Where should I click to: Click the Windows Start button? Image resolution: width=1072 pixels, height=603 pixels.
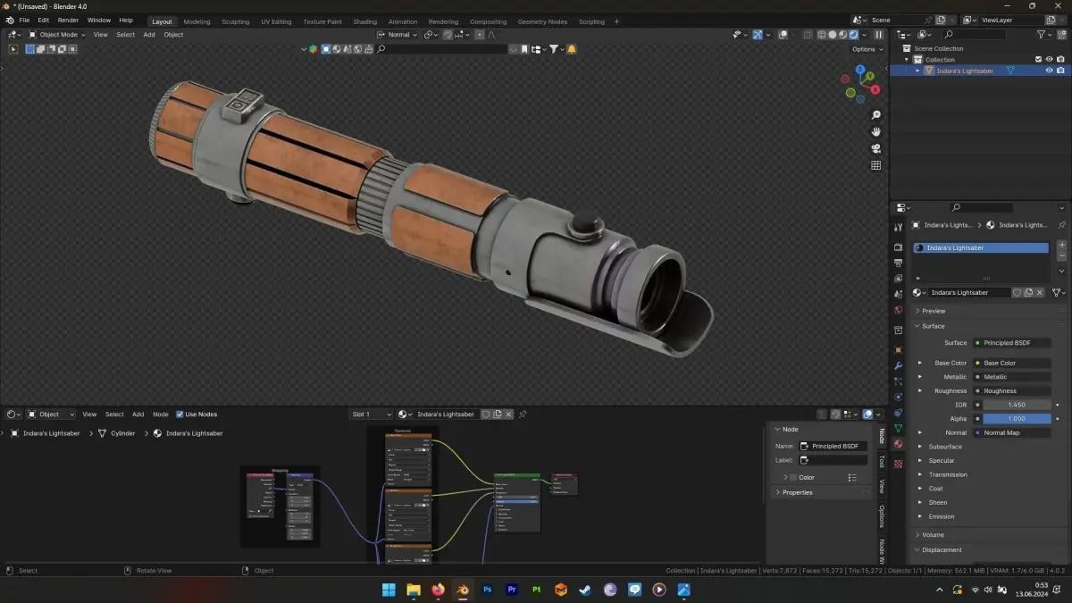[389, 590]
